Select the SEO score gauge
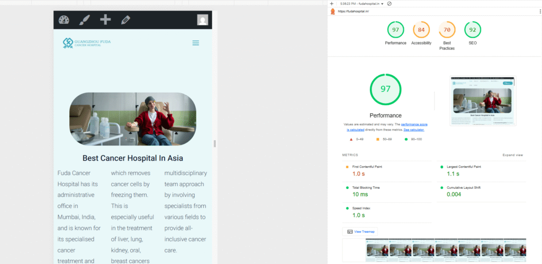 click(x=472, y=30)
